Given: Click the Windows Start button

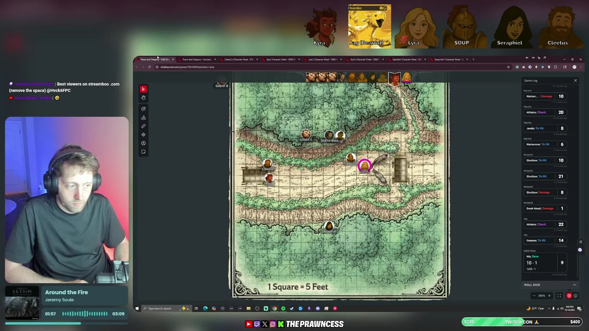Looking at the screenshot, I should (137, 308).
